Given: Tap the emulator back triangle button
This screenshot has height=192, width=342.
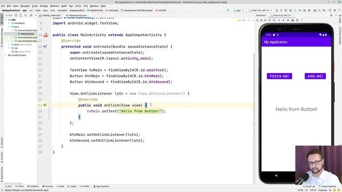Looking at the screenshot, I should [x=276, y=175].
